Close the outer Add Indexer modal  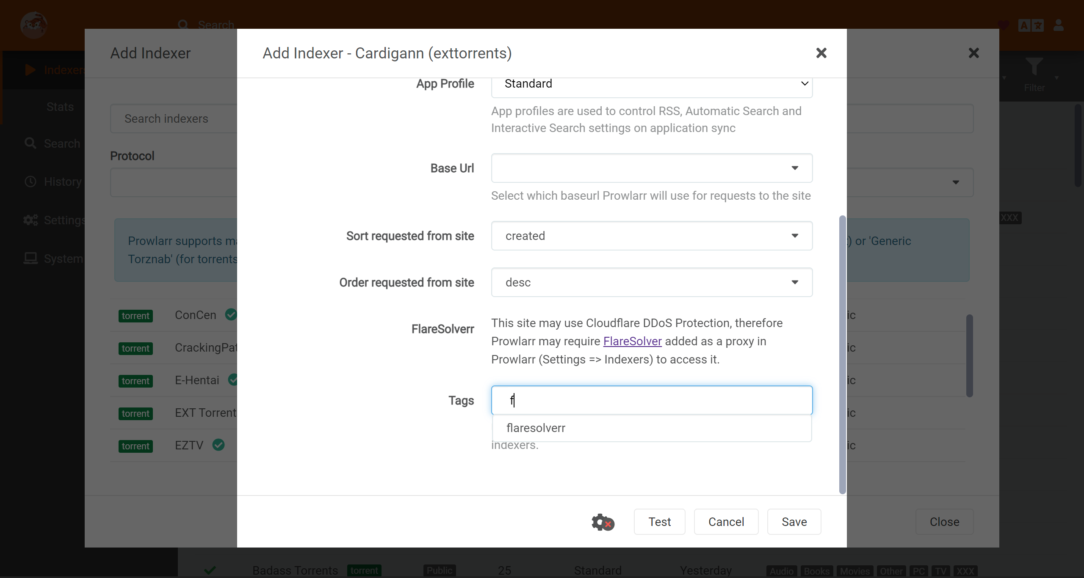973,53
